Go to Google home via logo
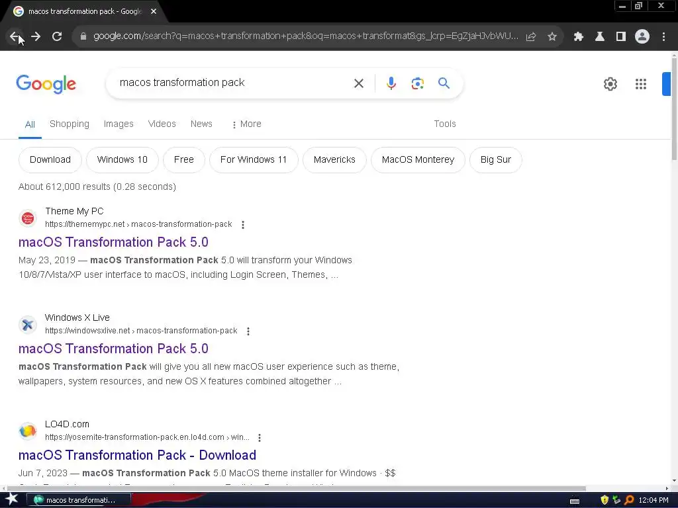This screenshot has height=508, width=678. (x=46, y=84)
